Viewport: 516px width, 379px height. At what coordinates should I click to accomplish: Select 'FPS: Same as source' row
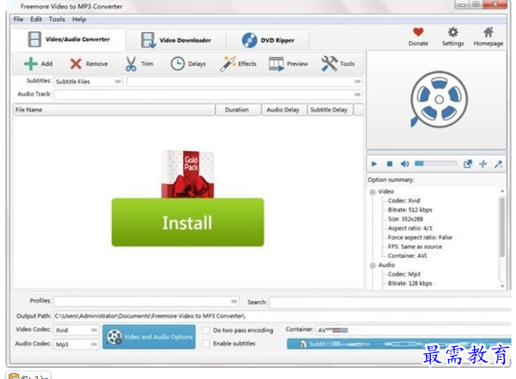415,247
